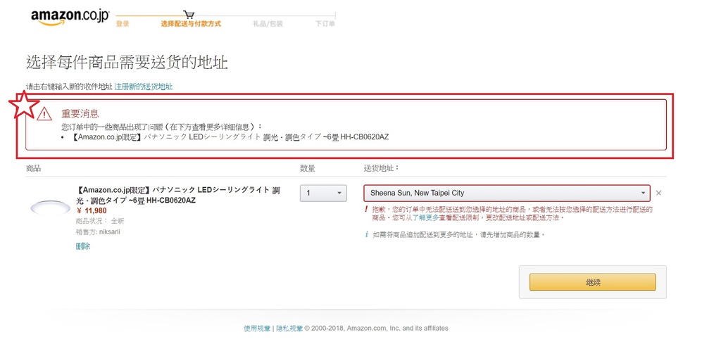Image resolution: width=721 pixels, height=349 pixels.
Task: Click the 礼品/包装 step label
Action: click(268, 24)
